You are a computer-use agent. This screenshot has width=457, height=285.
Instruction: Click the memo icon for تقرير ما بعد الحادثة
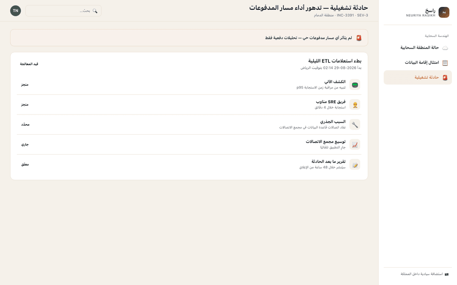[x=355, y=165]
